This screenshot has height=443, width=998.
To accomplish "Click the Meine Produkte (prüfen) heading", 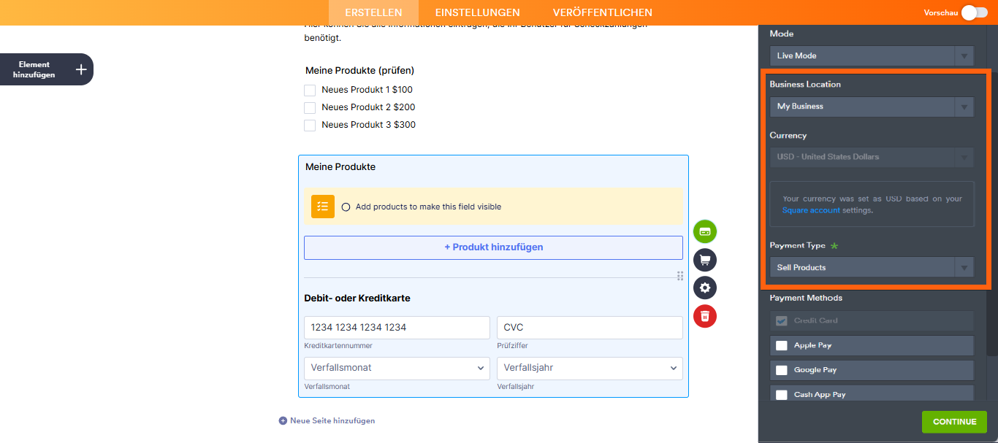I will 360,71.
